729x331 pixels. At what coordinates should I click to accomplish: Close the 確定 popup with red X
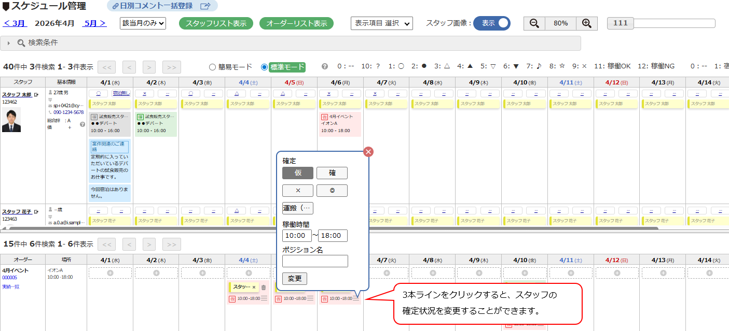coord(368,152)
